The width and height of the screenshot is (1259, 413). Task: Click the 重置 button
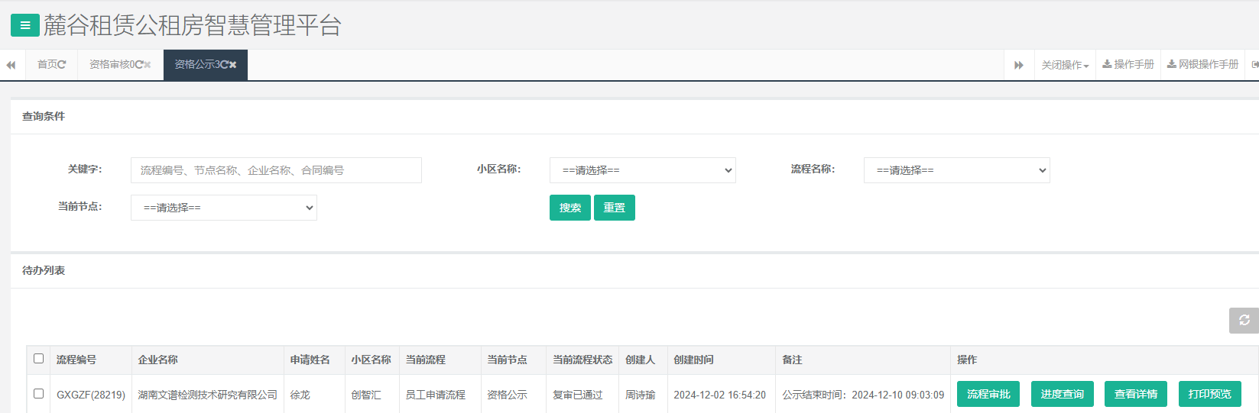614,208
